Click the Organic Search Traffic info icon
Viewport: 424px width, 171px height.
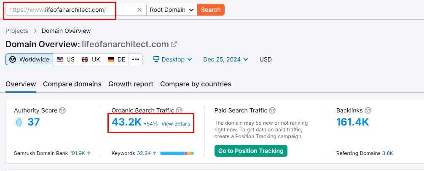pyautogui.click(x=179, y=110)
